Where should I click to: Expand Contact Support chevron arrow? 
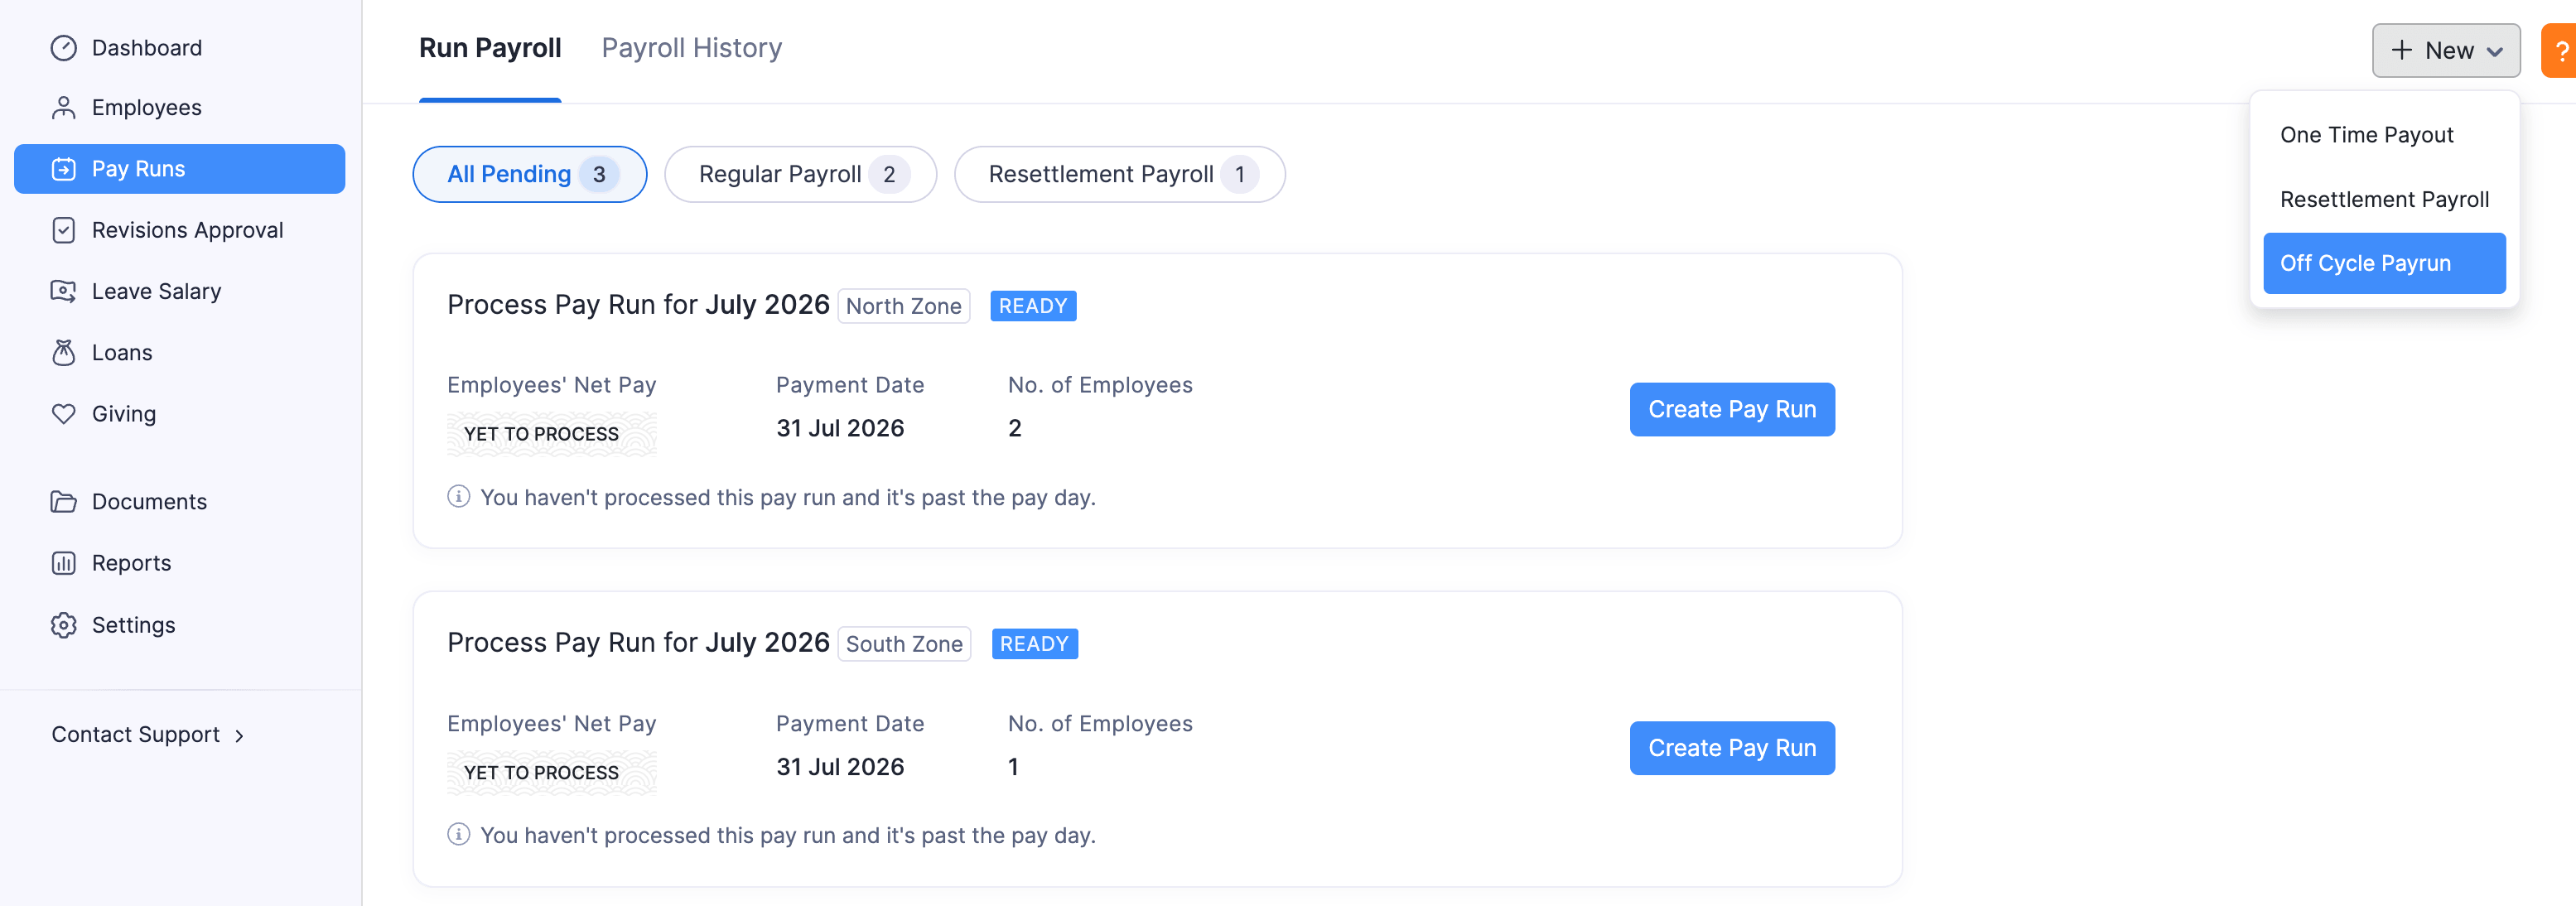tap(239, 736)
